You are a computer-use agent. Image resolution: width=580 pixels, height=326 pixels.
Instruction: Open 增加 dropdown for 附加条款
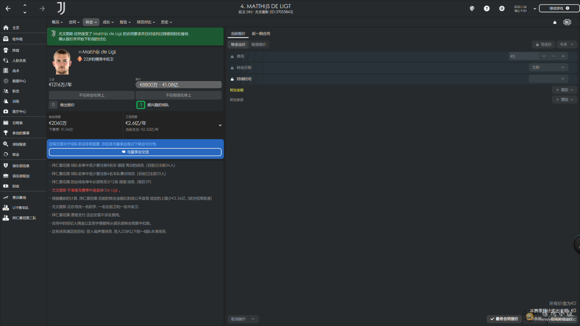click(564, 99)
